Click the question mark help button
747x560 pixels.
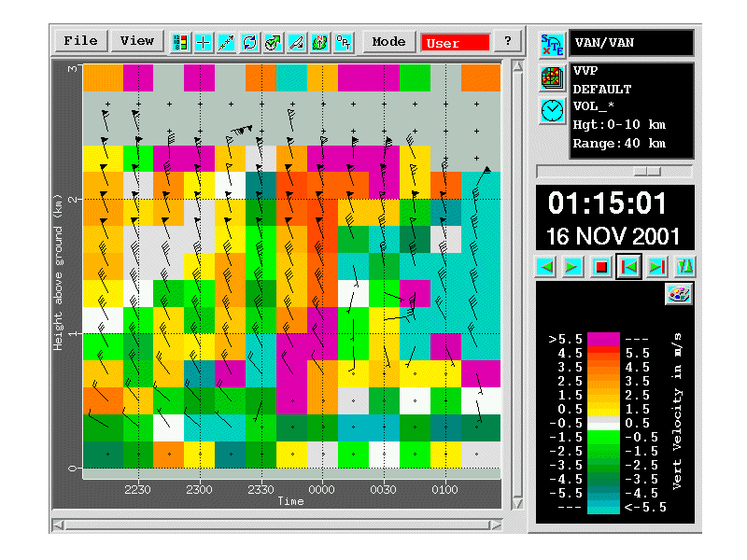point(507,42)
